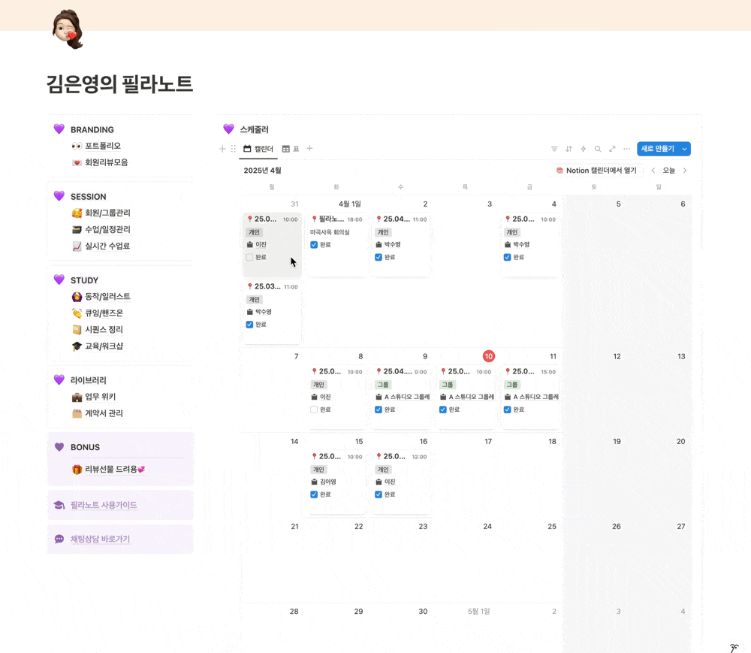
Task: Uncheck 완료 on April 4 박수영 card
Action: (507, 257)
